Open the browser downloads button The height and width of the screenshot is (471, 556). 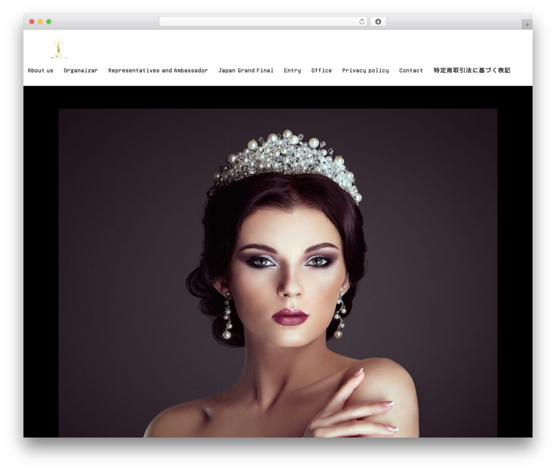pyautogui.click(x=378, y=22)
